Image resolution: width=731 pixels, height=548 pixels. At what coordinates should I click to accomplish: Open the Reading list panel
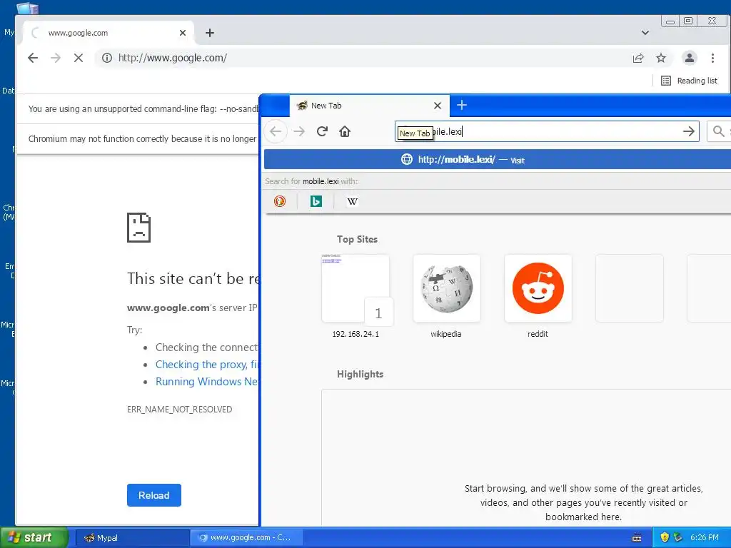(689, 81)
